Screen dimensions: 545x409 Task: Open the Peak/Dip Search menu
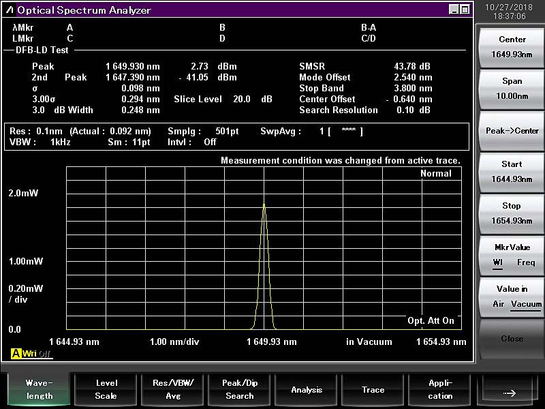pyautogui.click(x=240, y=389)
